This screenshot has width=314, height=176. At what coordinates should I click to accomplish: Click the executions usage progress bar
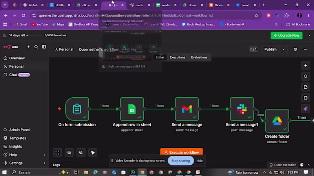click(34, 35)
